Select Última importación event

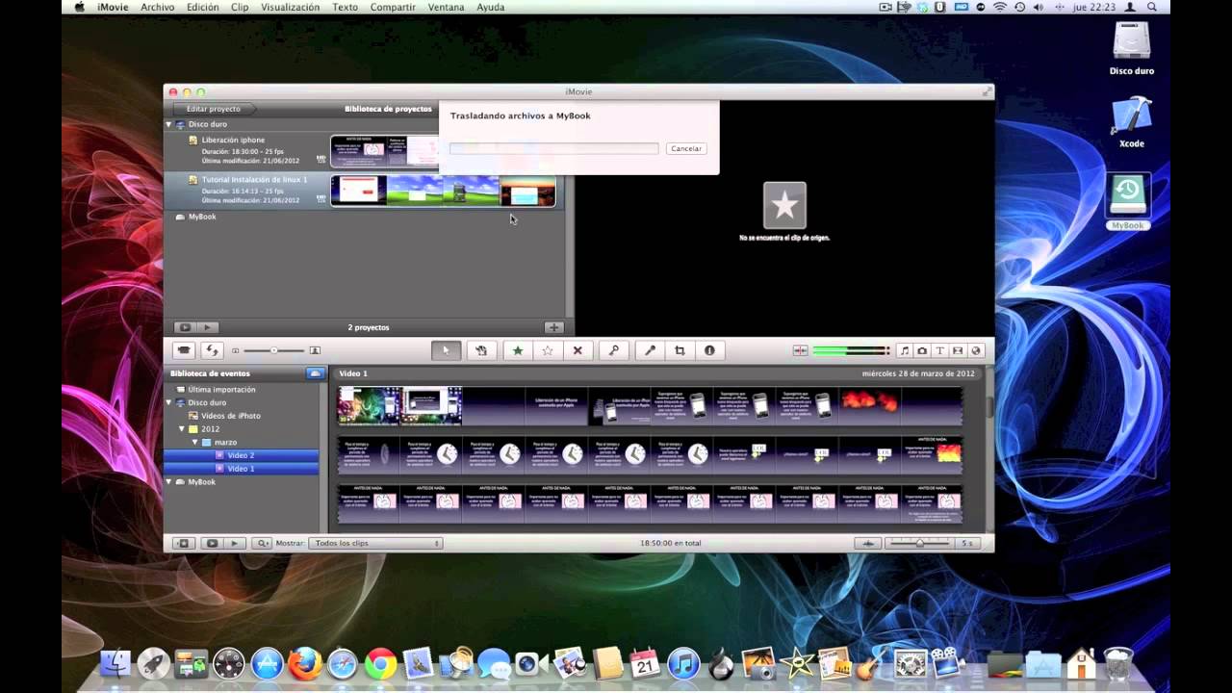click(221, 390)
